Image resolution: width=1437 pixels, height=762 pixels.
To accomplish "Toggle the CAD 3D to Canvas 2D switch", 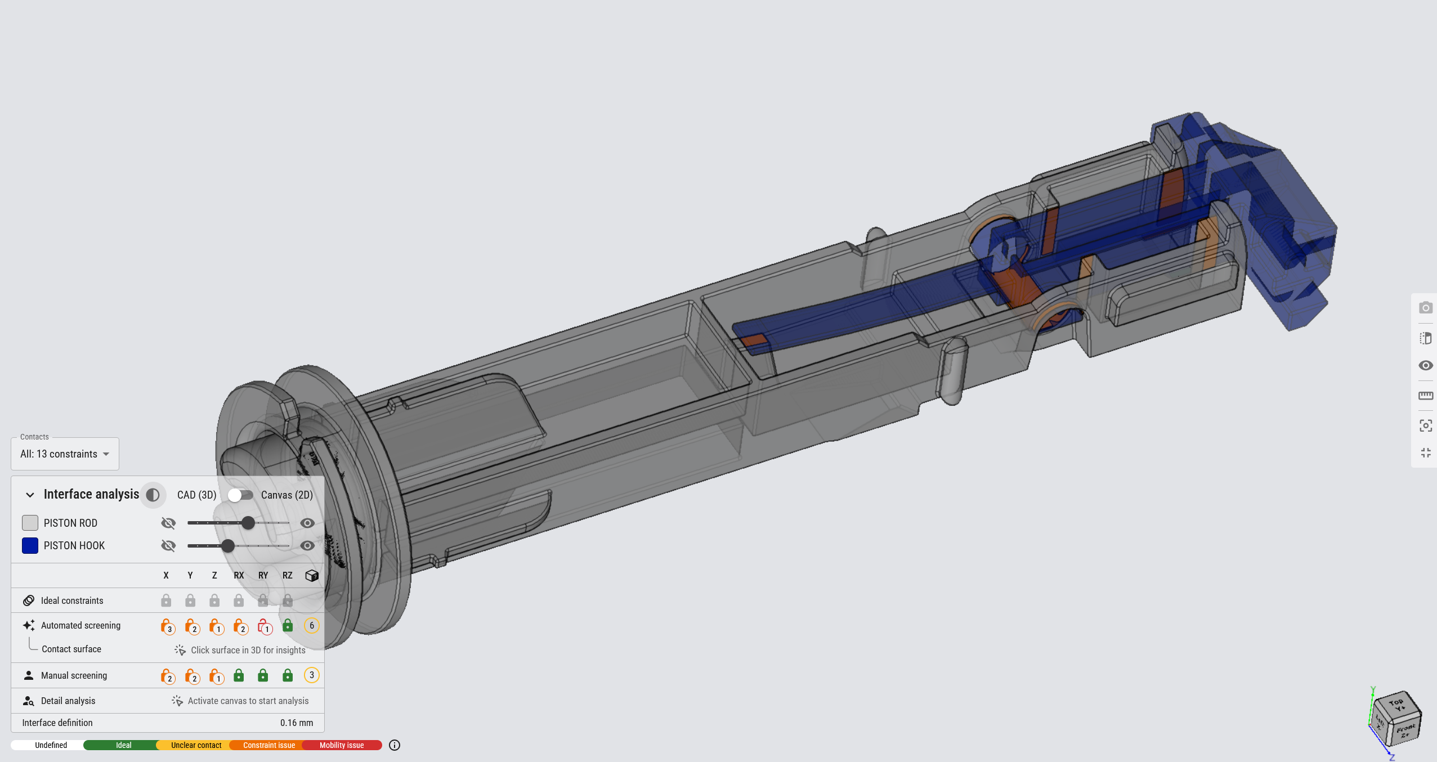I will pos(241,495).
